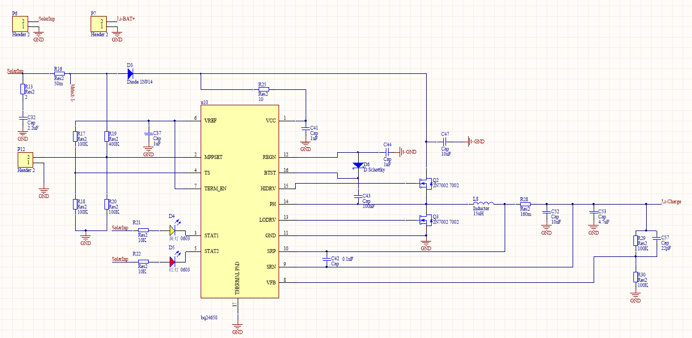Select resistor R21 10K symbol
Viewport: 692px width, 338px height.
tap(143, 230)
